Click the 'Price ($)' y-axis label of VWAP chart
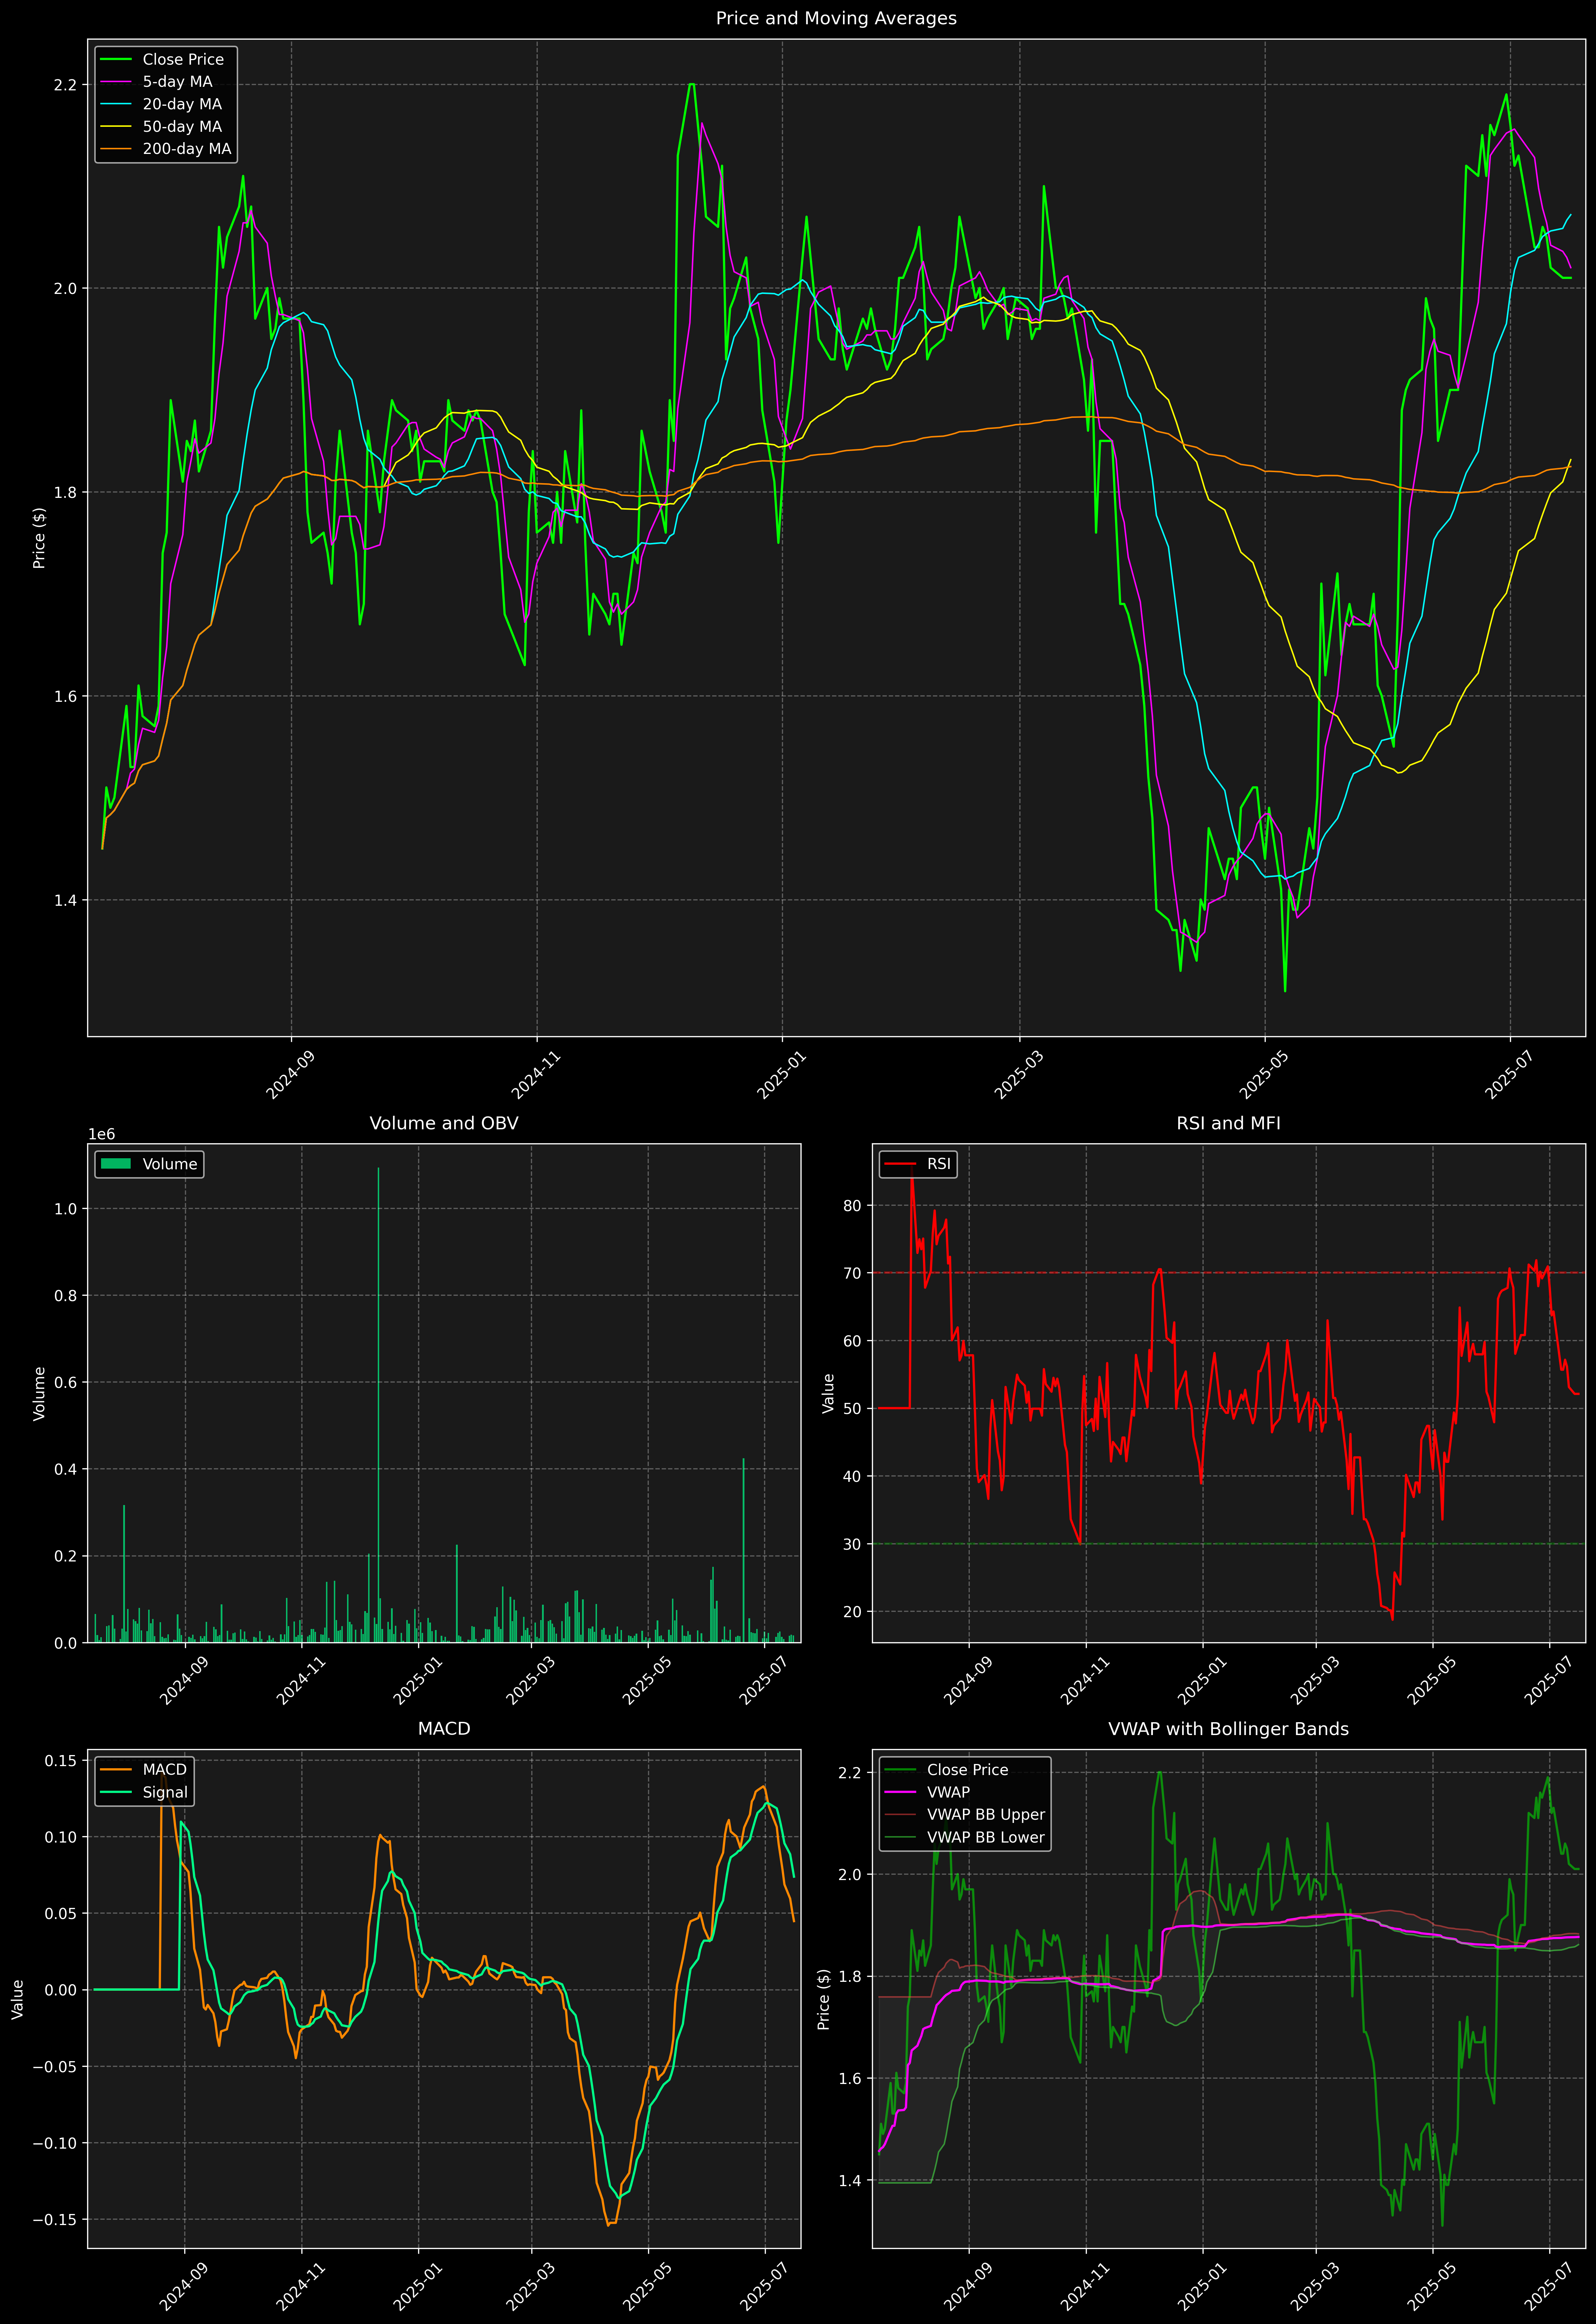 824,1999
